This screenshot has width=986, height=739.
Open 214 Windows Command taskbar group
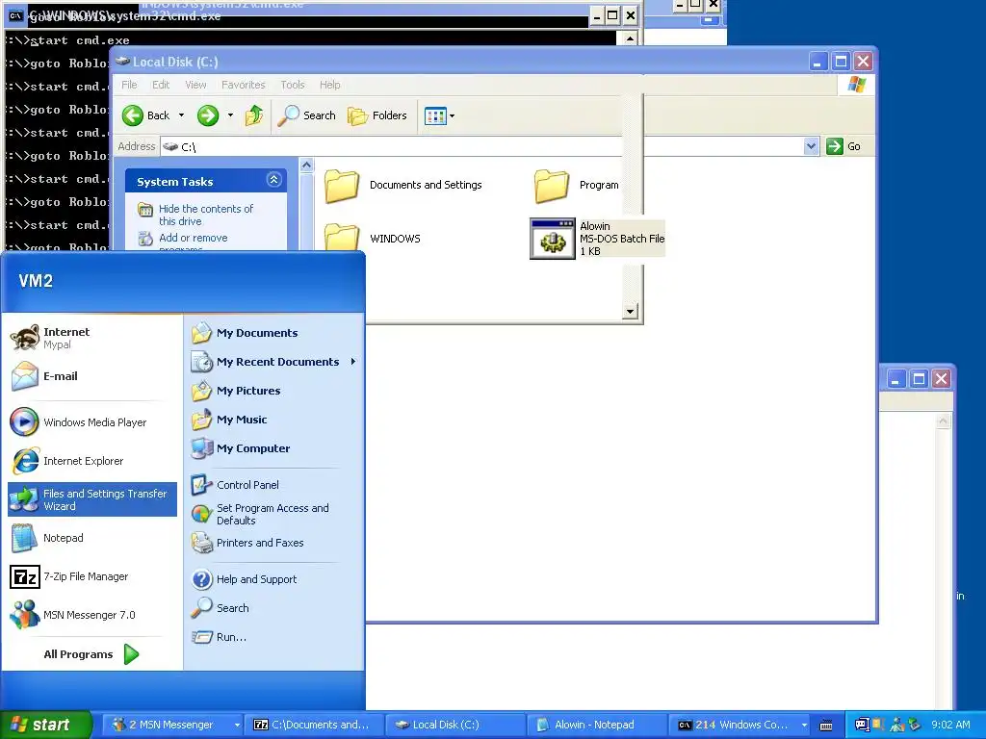739,725
